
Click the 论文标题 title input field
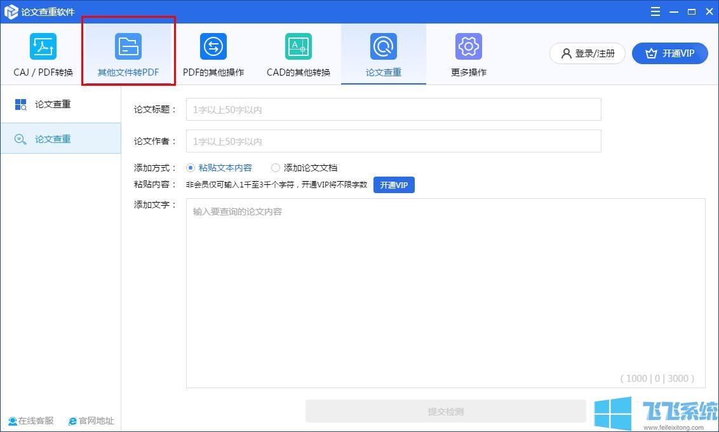click(x=393, y=109)
